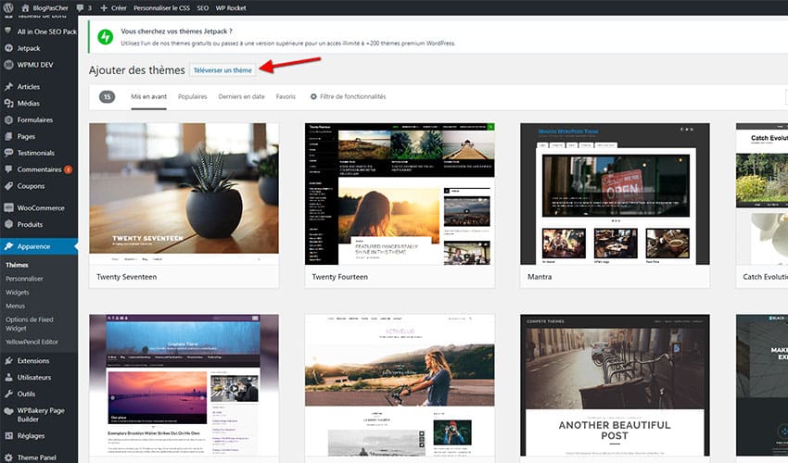The image size is (788, 463).
Task: Click the Médias sidebar icon
Action: [8, 103]
